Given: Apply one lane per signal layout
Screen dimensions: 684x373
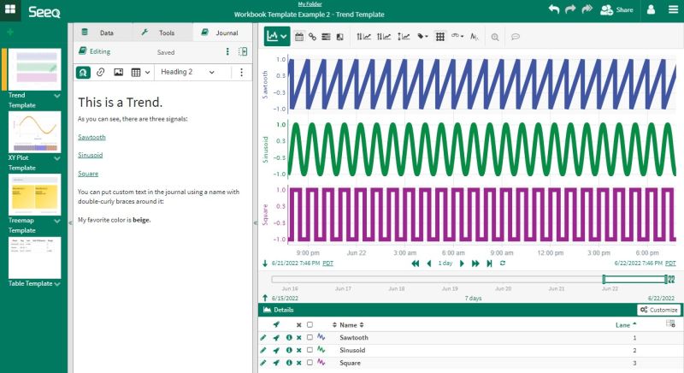Looking at the screenshot, I should 363,37.
